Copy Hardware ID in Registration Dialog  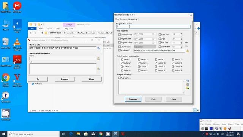tap(99, 48)
